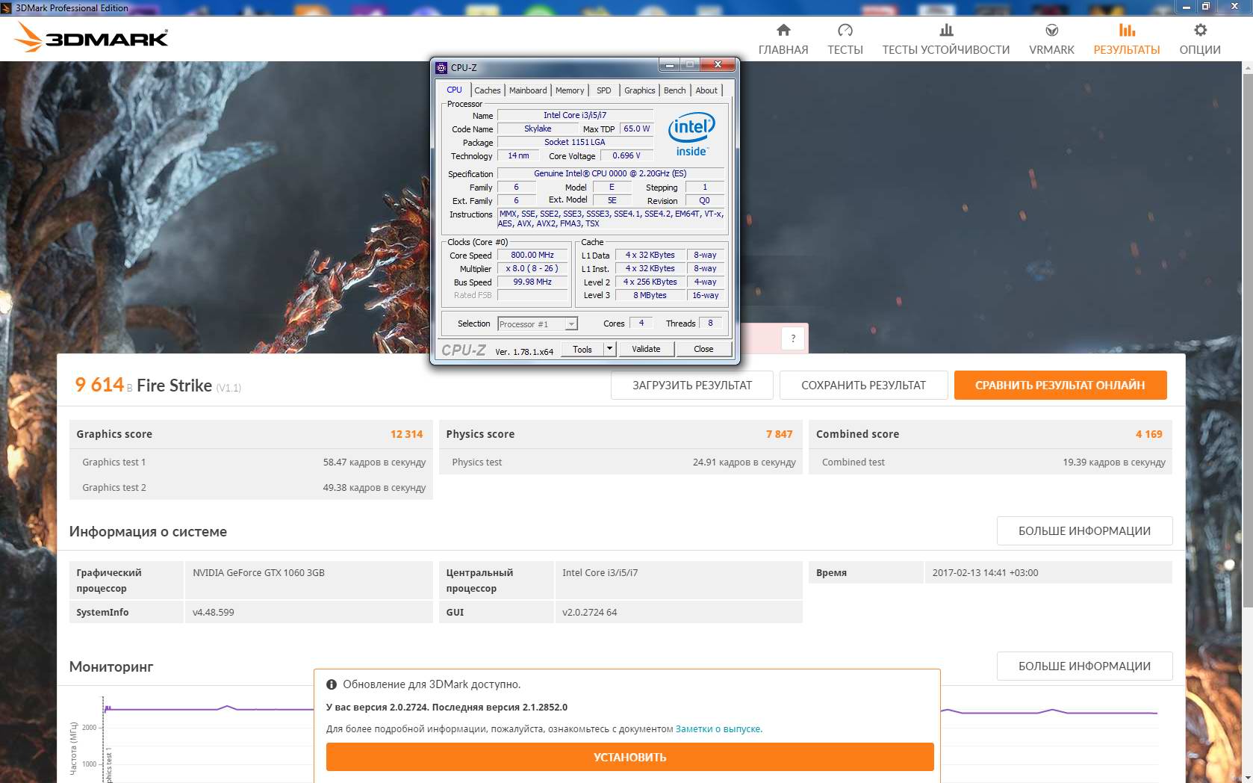
Task: Click the Cores count field in CPU-Z
Action: [641, 324]
